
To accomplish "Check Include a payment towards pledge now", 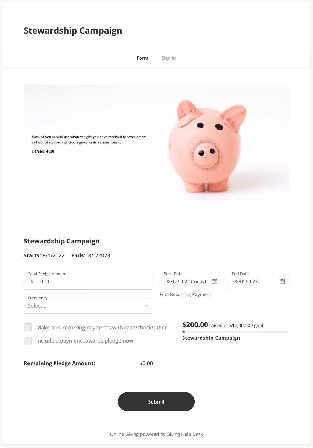I will tap(28, 341).
